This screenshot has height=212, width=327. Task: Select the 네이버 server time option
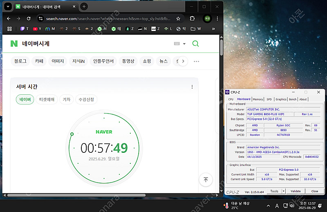point(25,99)
